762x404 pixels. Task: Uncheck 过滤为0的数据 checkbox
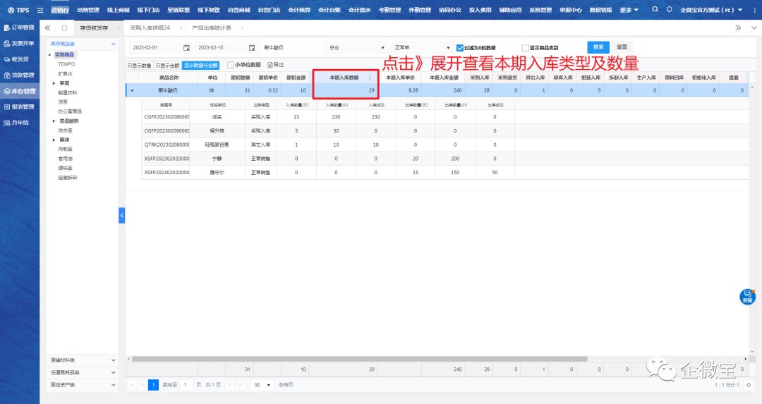[460, 47]
